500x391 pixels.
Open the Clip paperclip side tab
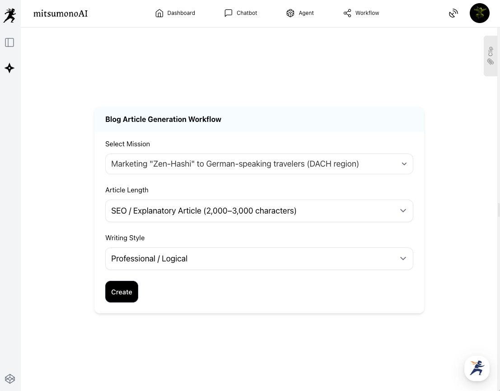click(x=490, y=56)
